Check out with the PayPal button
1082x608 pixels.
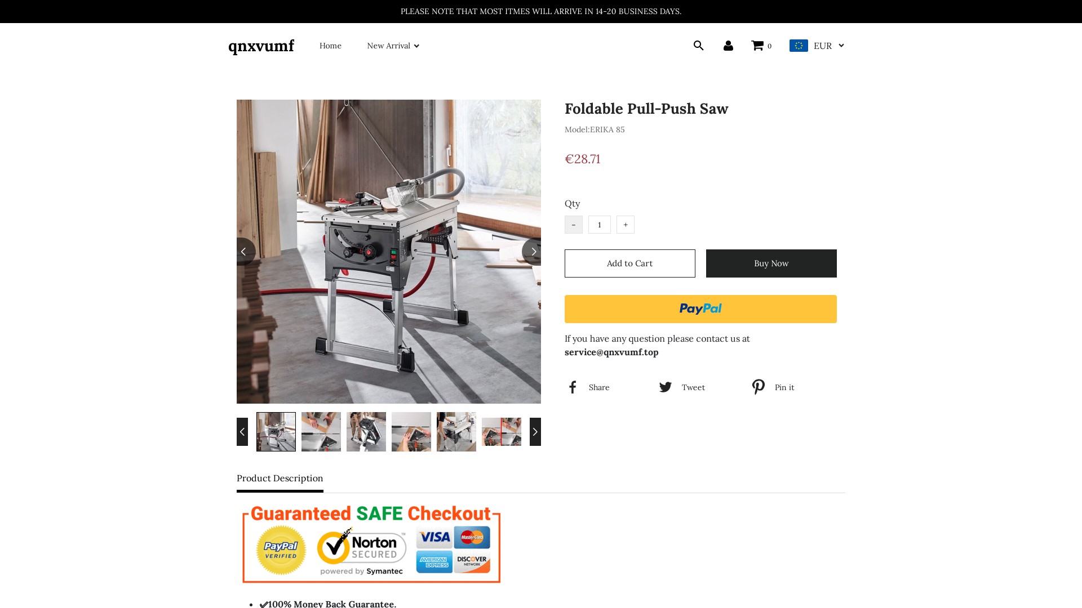(x=700, y=309)
